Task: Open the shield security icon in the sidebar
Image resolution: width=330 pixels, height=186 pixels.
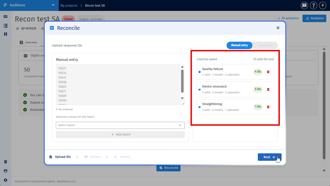Action: (x=5, y=171)
